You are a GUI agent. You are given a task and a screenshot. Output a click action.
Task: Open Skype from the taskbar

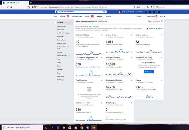point(88,128)
